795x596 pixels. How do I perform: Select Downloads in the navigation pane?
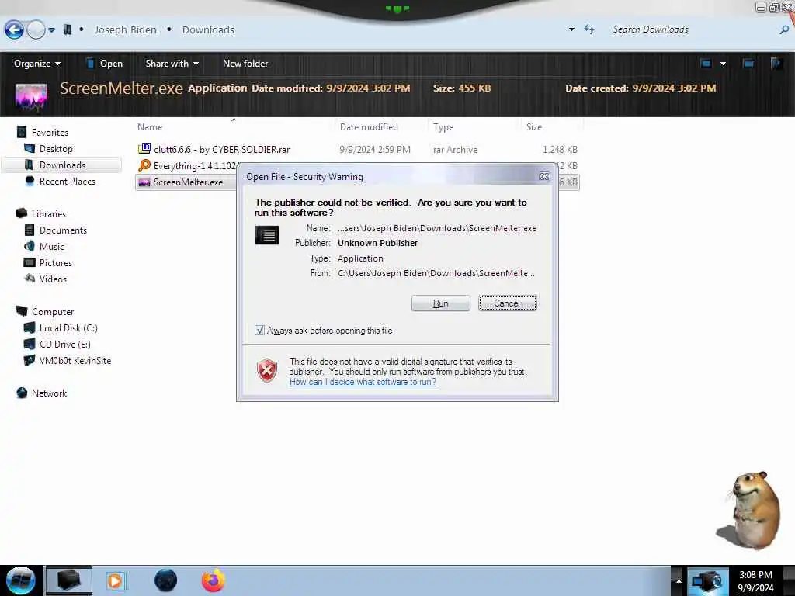62,165
